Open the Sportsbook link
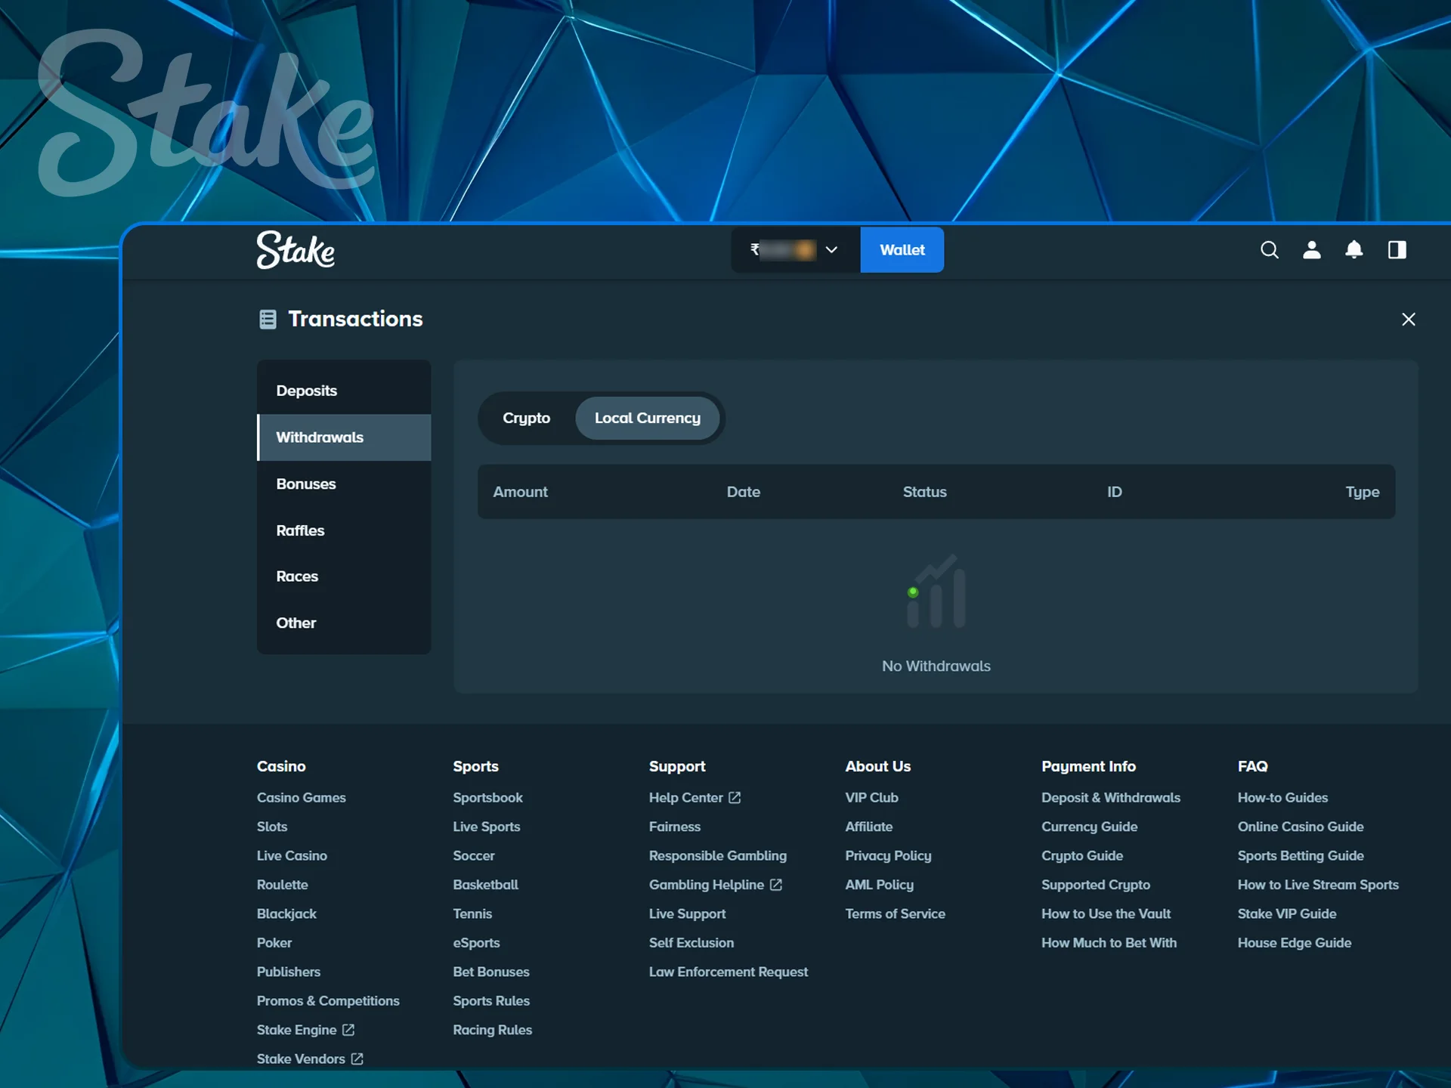Image resolution: width=1451 pixels, height=1088 pixels. click(488, 798)
